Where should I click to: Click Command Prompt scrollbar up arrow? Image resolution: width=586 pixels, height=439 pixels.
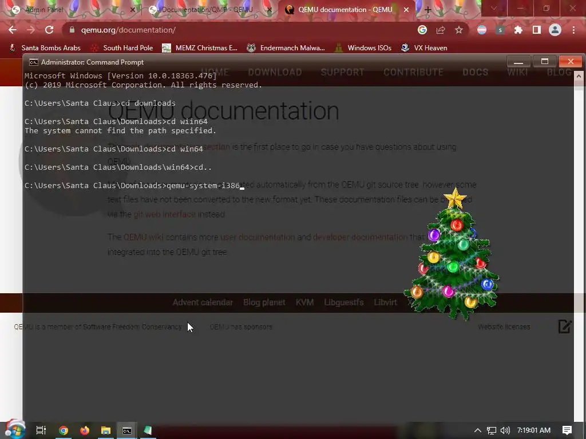pyautogui.click(x=579, y=76)
